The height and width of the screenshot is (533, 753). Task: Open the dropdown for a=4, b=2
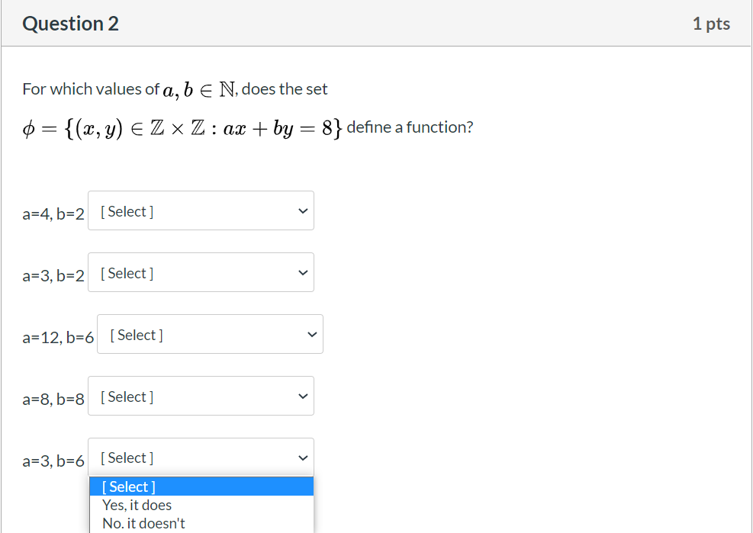click(x=201, y=210)
